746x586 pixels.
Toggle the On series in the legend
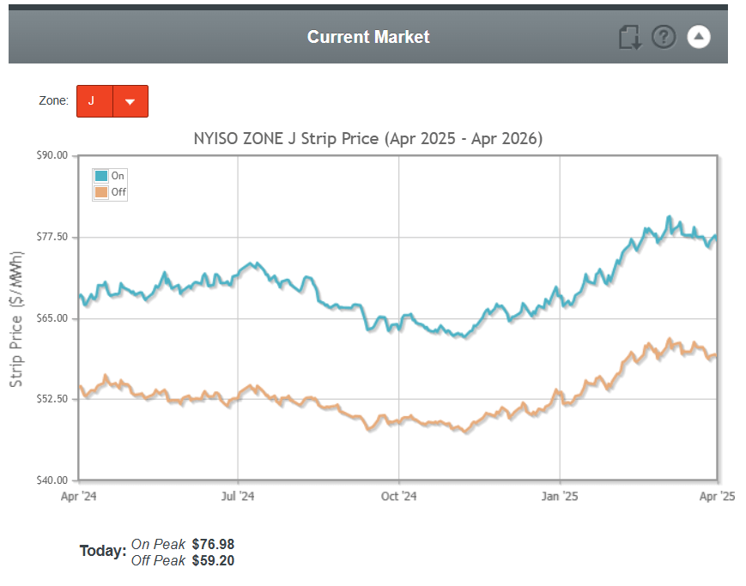(110, 176)
